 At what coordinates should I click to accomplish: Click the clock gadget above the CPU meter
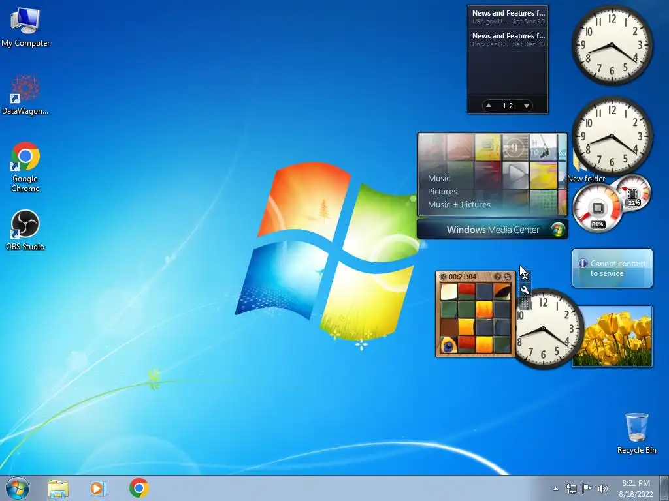click(612, 136)
